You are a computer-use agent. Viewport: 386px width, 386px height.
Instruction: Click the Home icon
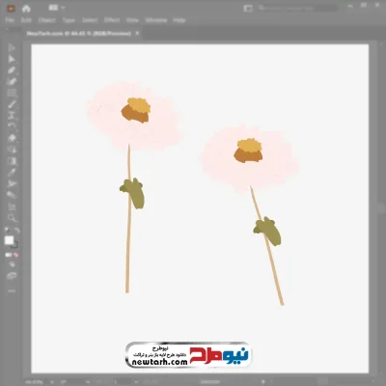(26, 9)
